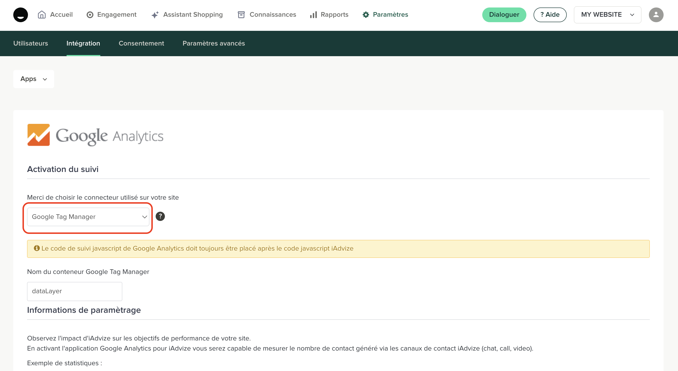Switch to the Consentement tab
The width and height of the screenshot is (678, 371).
tap(141, 43)
